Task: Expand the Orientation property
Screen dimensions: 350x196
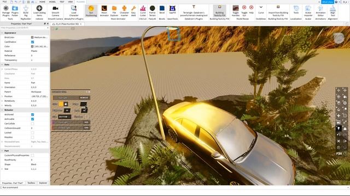Action: click(x=2, y=87)
